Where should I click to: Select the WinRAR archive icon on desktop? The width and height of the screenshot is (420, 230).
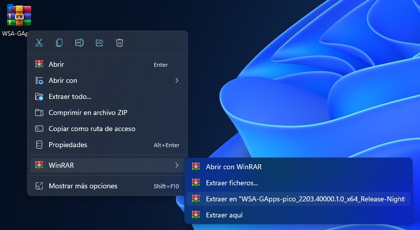[19, 16]
